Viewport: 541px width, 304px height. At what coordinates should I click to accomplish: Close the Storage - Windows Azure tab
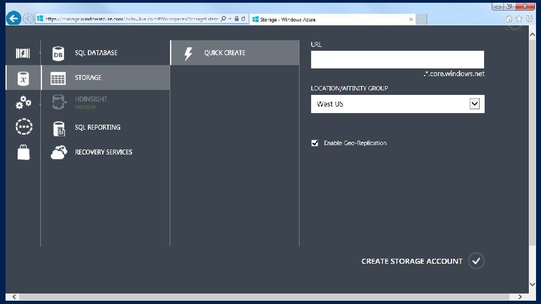click(x=411, y=19)
